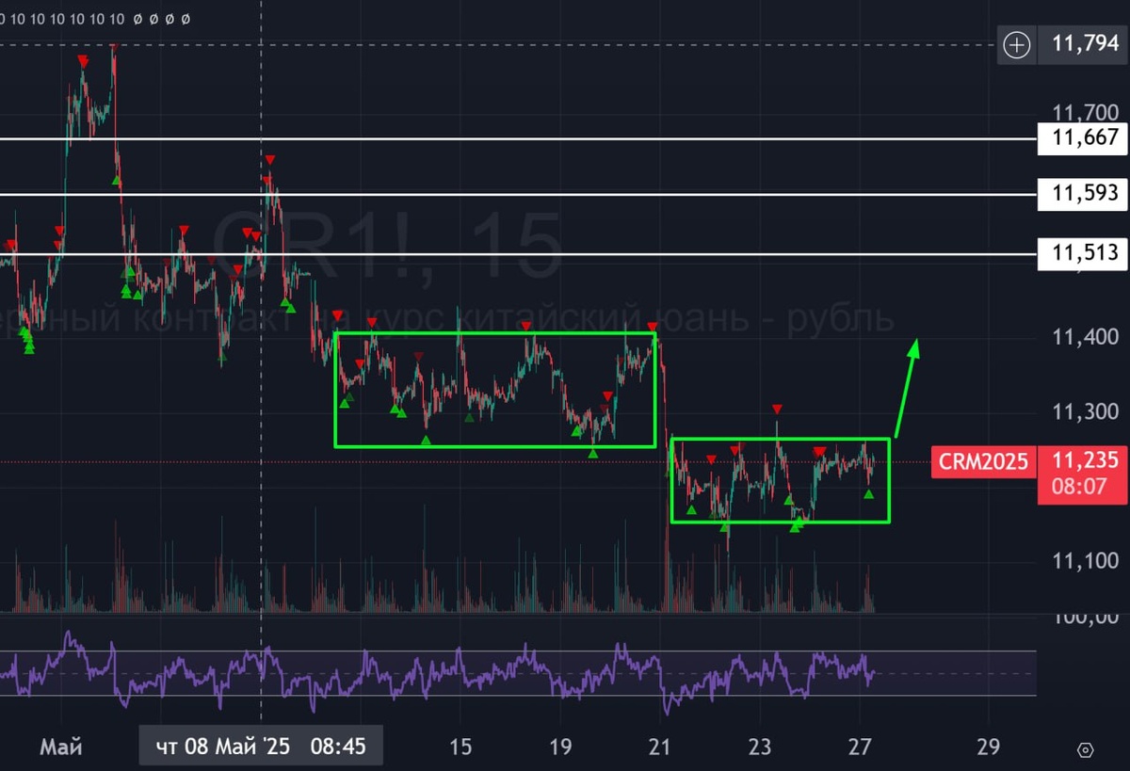1130x771 pixels.
Task: Click the Май label on time axis
Action: 61,747
